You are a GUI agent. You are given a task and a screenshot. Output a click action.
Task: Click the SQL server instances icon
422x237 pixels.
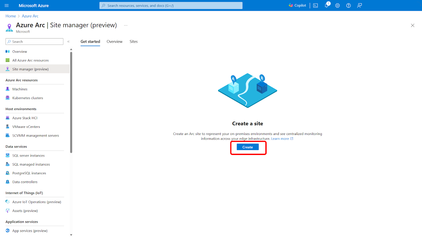coord(8,155)
